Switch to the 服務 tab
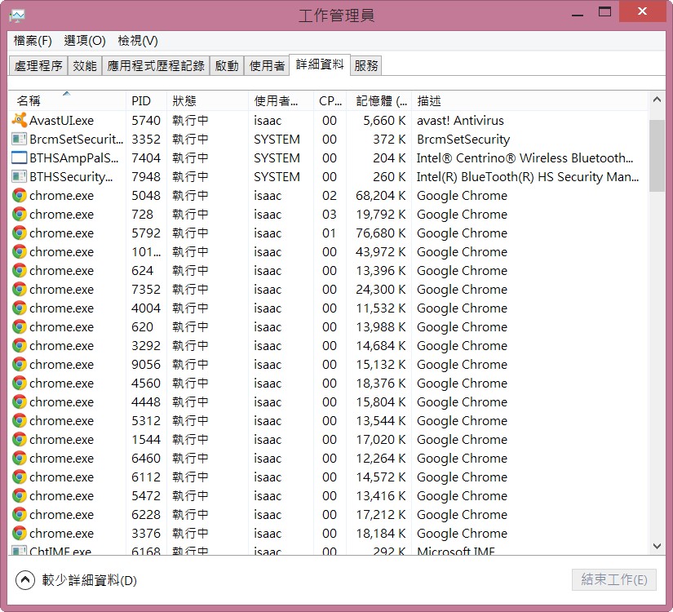This screenshot has height=612, width=673. 366,66
